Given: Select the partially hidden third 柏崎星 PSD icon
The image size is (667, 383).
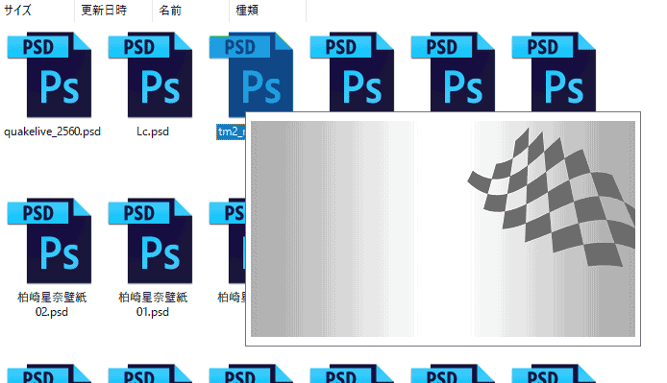Looking at the screenshot, I should click(x=227, y=241).
